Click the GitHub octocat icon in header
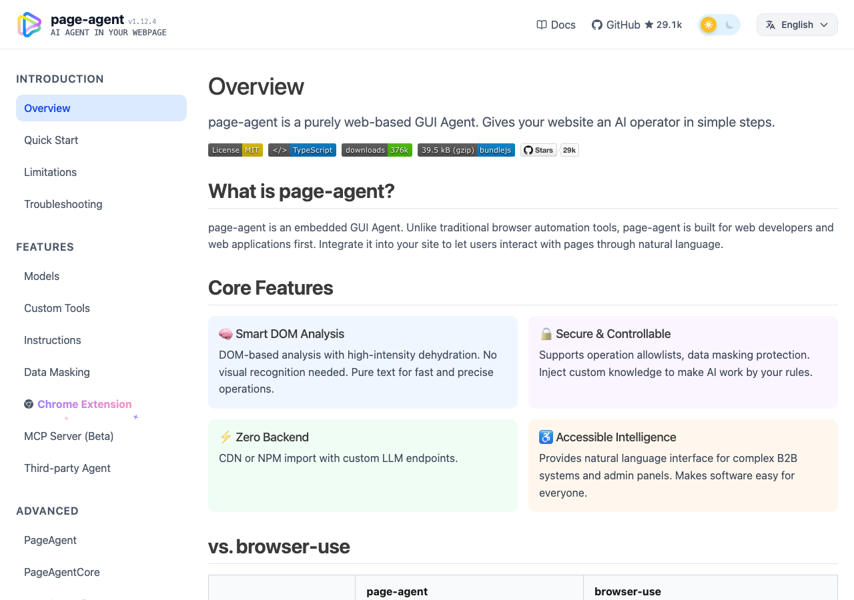Viewport: 854px width, 600px height. 597,25
